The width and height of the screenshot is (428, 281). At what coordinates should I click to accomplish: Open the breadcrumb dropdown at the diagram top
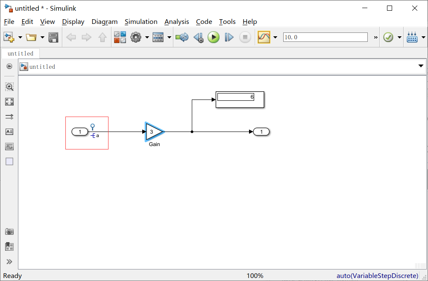pos(421,66)
